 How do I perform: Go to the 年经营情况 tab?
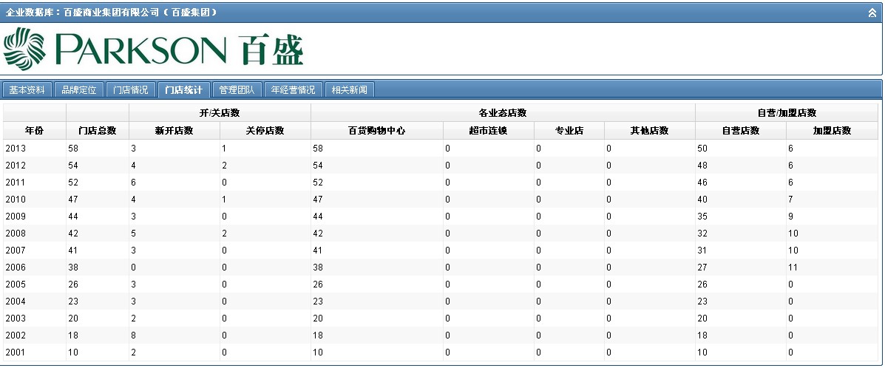click(294, 90)
